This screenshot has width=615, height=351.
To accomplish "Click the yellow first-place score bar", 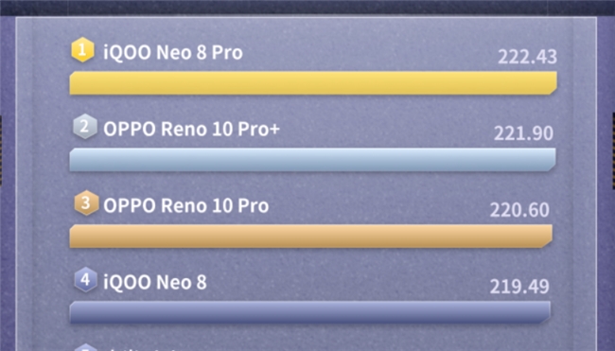I will tap(313, 83).
